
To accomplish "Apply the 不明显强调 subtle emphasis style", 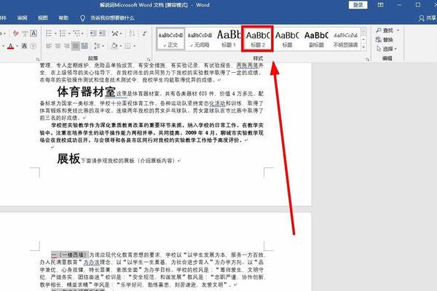I will click(345, 39).
